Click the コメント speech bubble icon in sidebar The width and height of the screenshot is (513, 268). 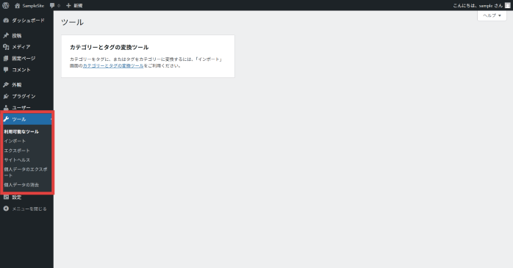coord(6,70)
